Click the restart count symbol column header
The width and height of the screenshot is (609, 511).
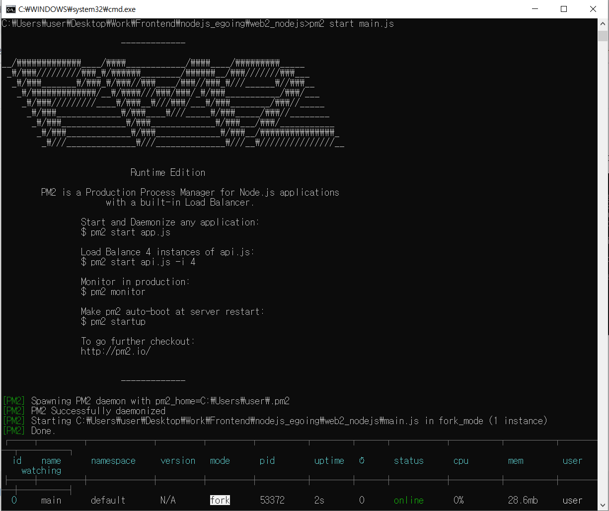362,460
